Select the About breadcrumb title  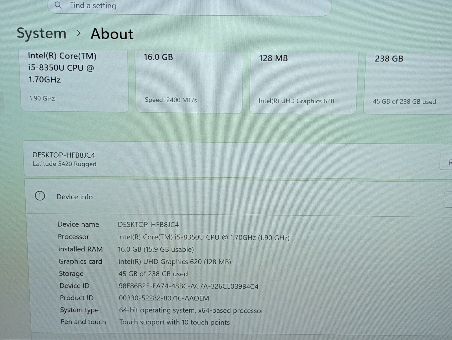pyautogui.click(x=112, y=34)
